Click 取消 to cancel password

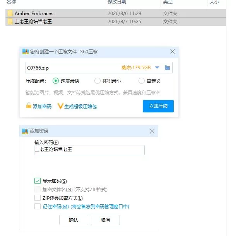click(105, 220)
